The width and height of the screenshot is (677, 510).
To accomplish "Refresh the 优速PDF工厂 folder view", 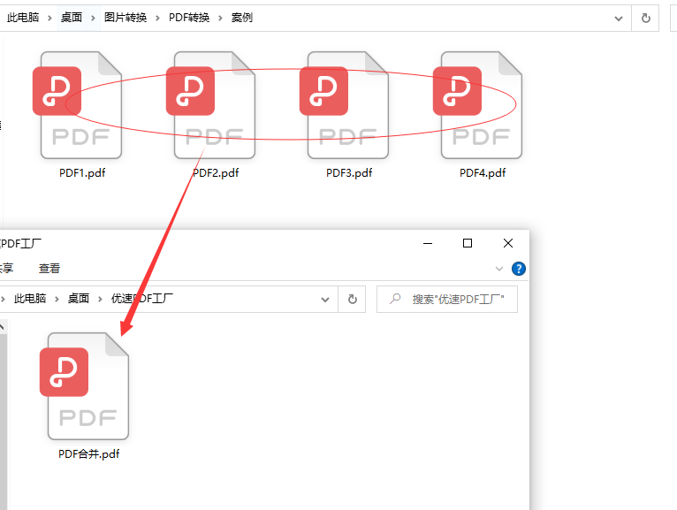I will click(353, 300).
